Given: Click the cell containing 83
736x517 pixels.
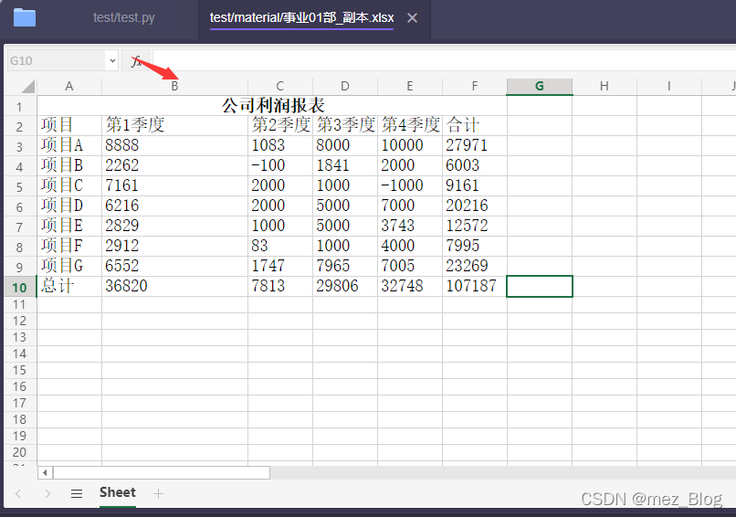Looking at the screenshot, I should (x=280, y=246).
